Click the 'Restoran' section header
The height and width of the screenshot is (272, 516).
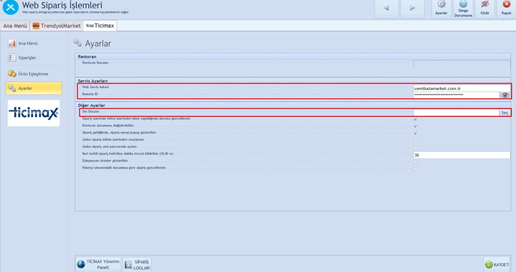[x=87, y=57]
